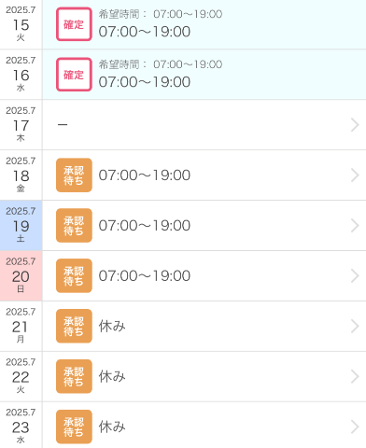366x448 pixels.
Task: Tap the 承認待ち badge on July 20
Action: coord(74,276)
